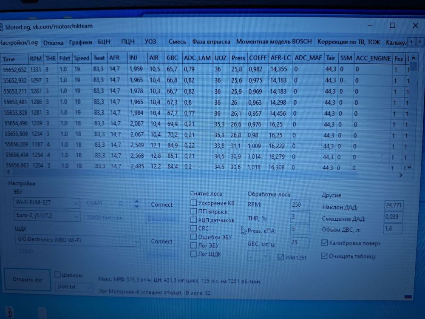Check the АЦП датчиков option

[x=193, y=220]
